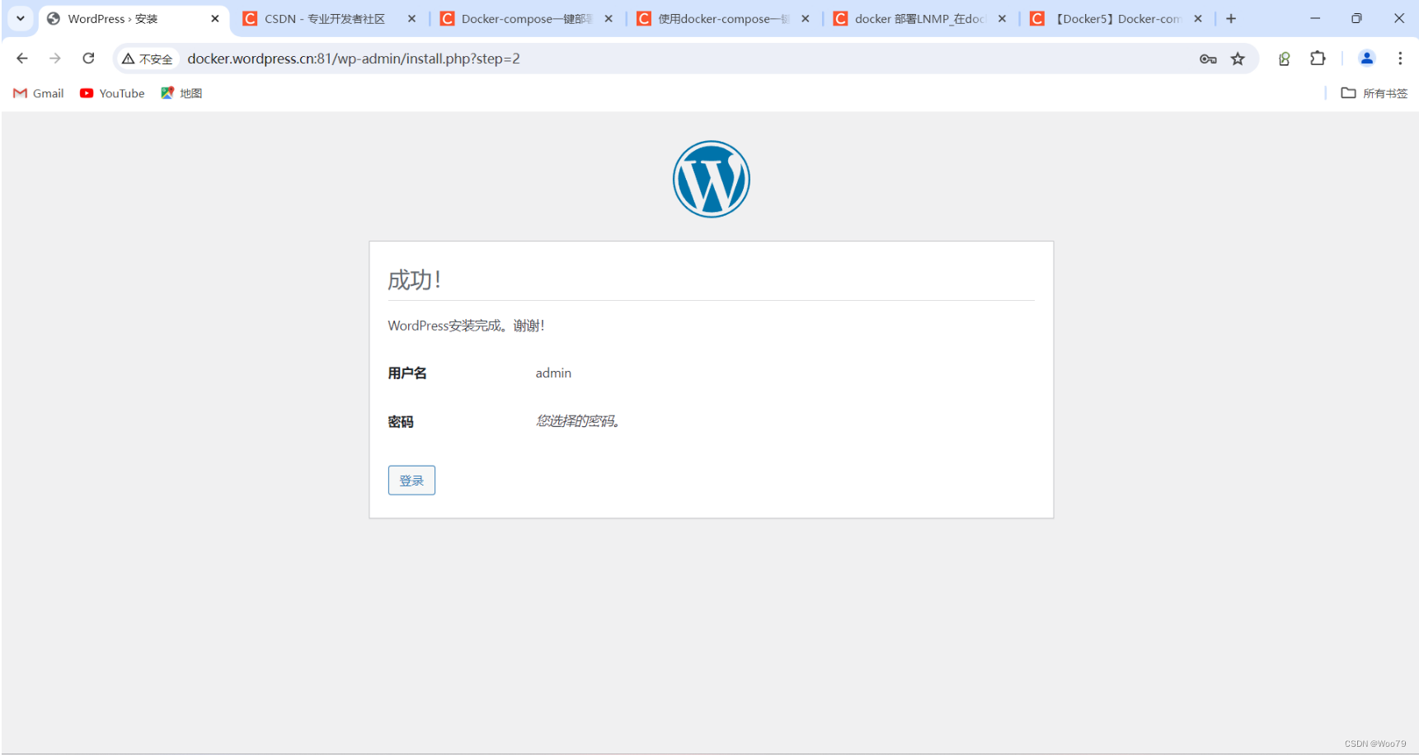Viewport: 1419px width, 755px height.
Task: Open a new browser tab
Action: tap(1231, 18)
